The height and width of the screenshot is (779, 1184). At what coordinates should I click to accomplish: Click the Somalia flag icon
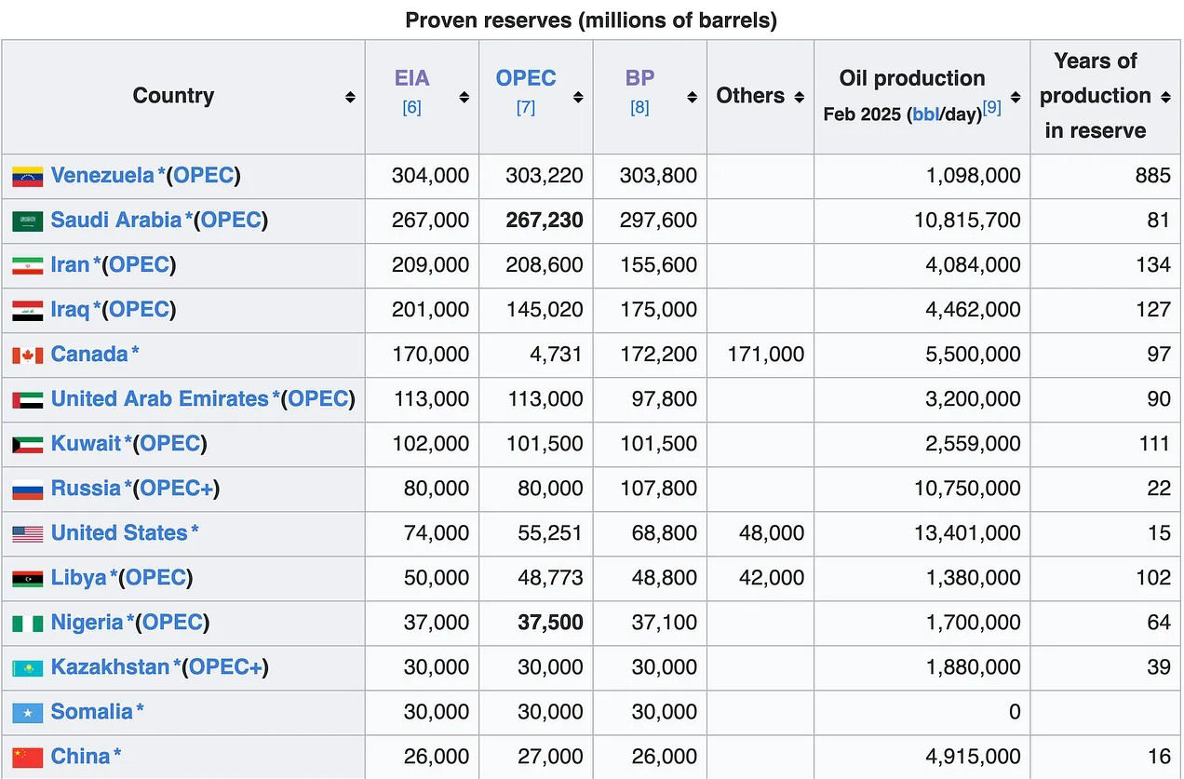(x=27, y=712)
